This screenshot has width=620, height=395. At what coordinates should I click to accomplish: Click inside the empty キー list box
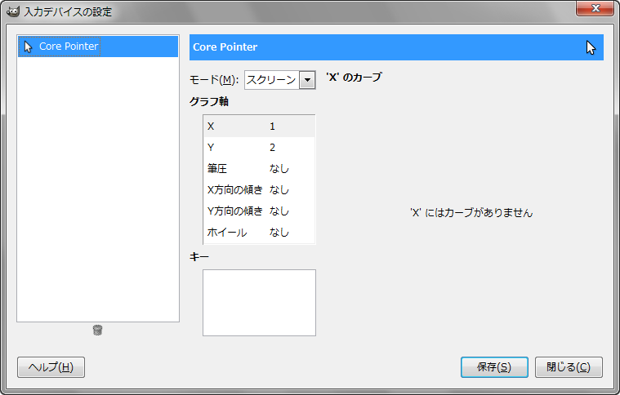260,303
